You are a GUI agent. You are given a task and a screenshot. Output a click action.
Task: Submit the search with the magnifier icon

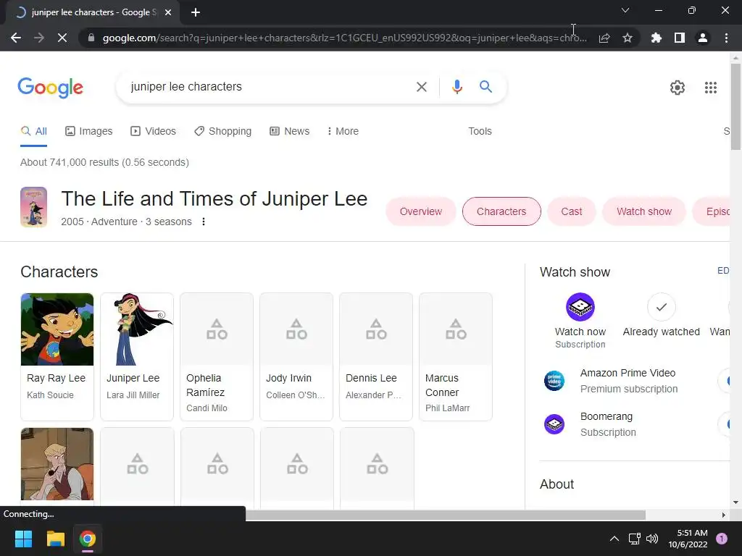[485, 87]
